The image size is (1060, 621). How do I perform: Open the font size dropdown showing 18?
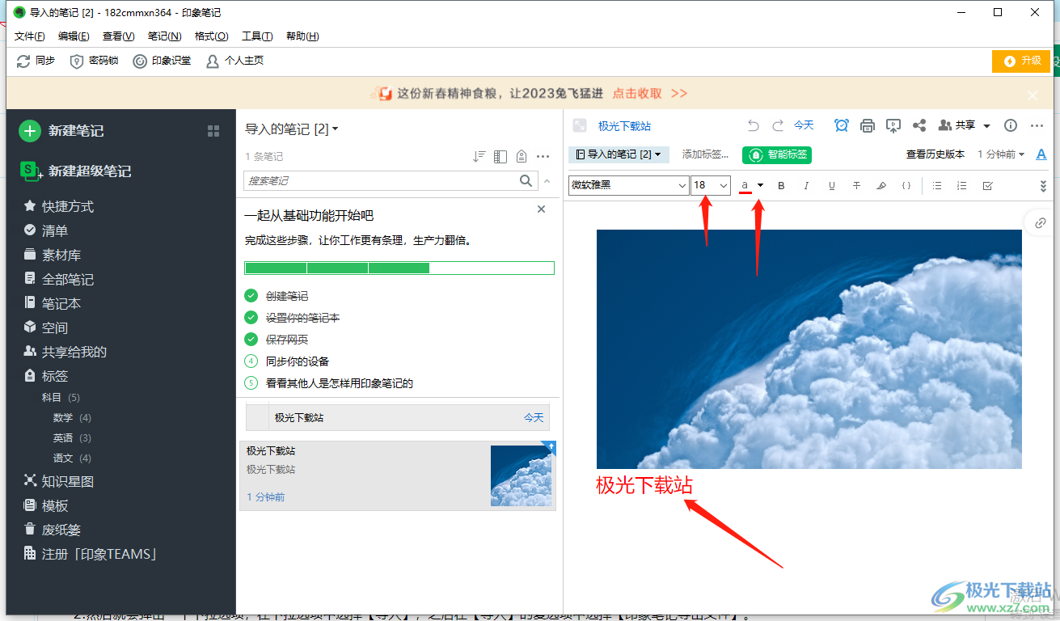coord(711,185)
